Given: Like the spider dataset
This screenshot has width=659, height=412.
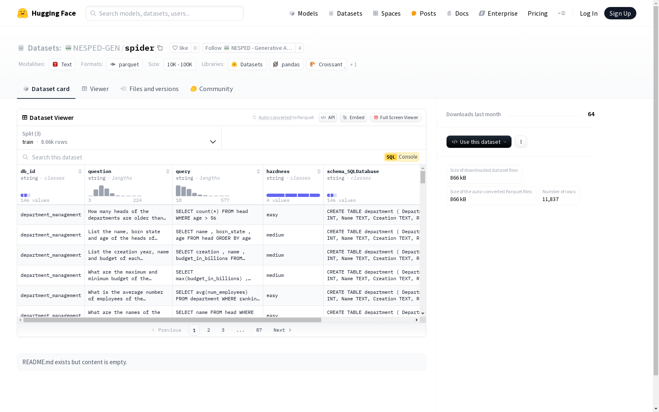Looking at the screenshot, I should pyautogui.click(x=180, y=48).
